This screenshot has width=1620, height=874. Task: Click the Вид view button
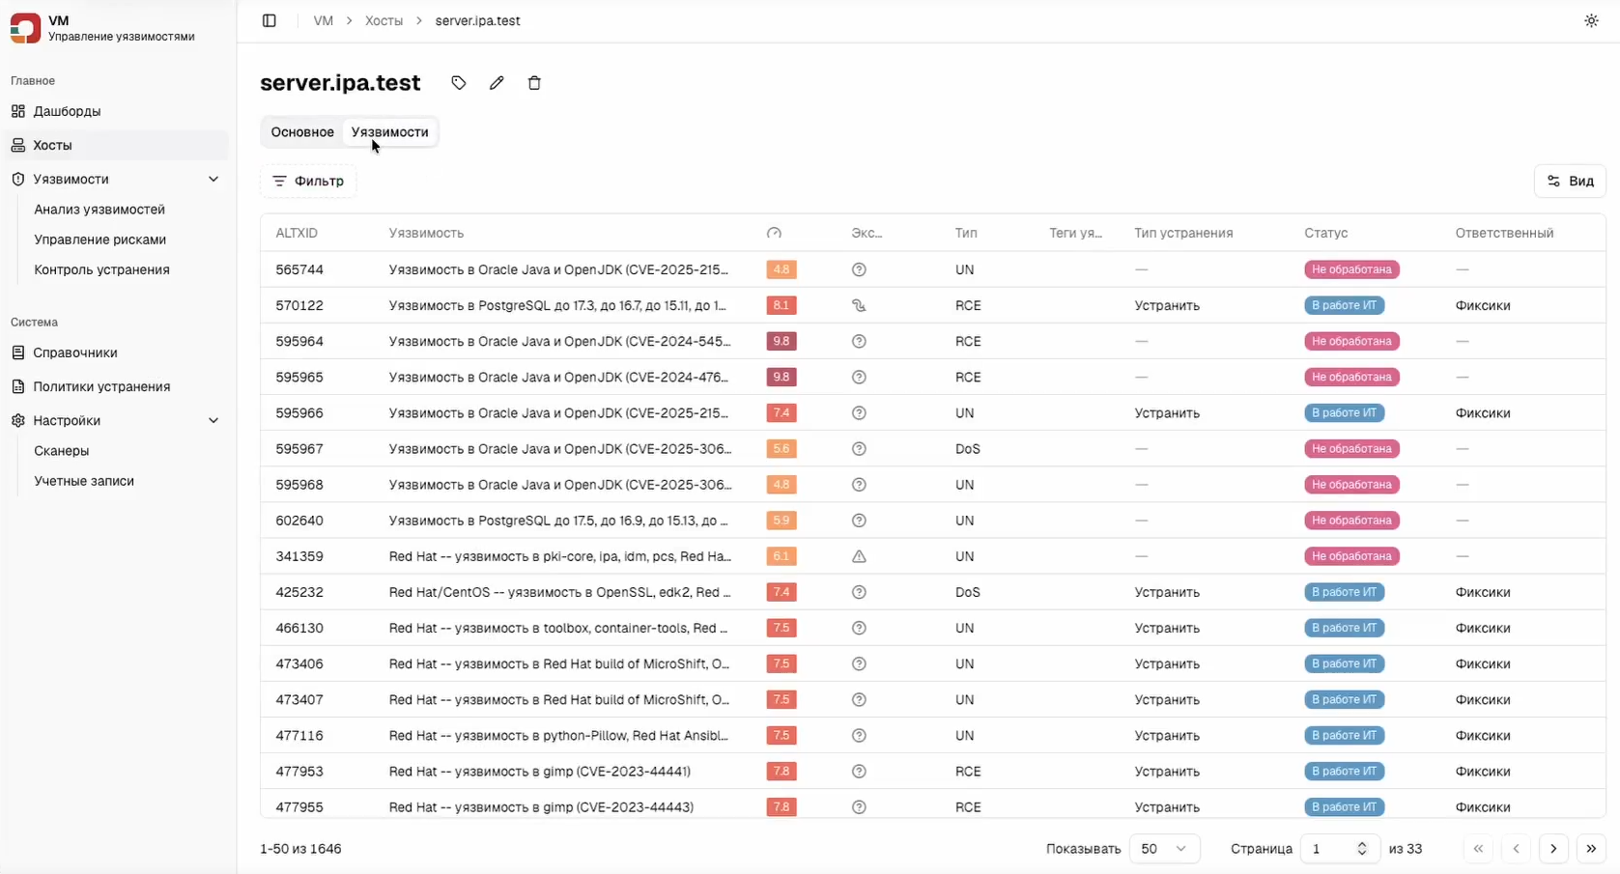pos(1570,182)
